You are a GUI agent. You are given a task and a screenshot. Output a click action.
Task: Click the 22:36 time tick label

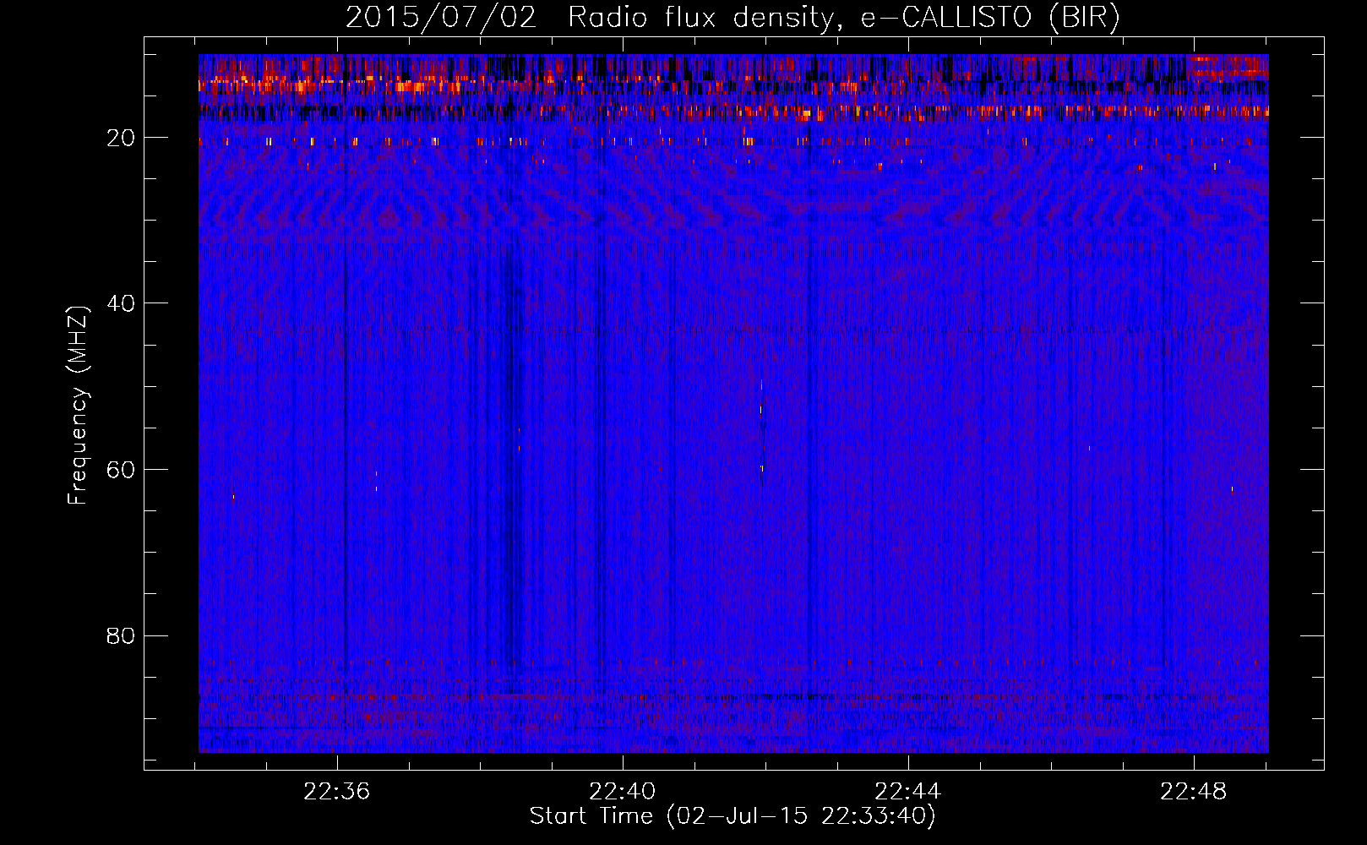(337, 792)
